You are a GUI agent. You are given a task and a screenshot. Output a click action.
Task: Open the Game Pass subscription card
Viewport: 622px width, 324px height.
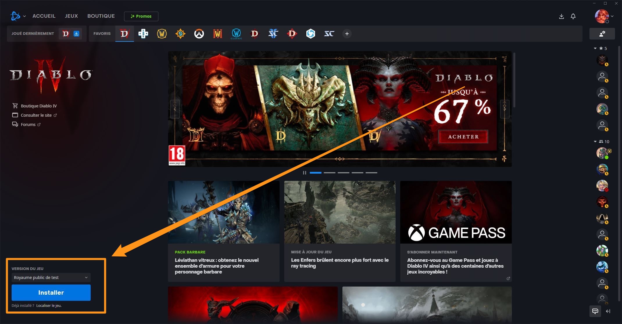[x=456, y=231]
